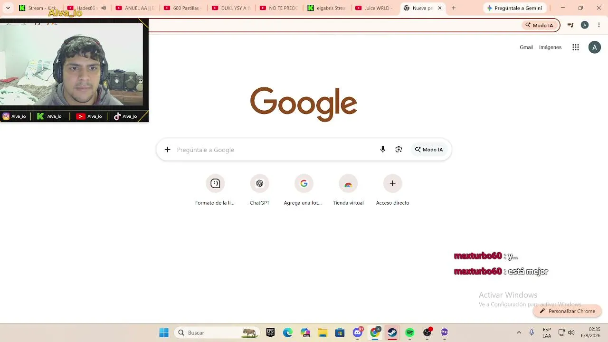Open Google Lens image search icon
Viewport: 608px width, 342px height.
(x=399, y=150)
